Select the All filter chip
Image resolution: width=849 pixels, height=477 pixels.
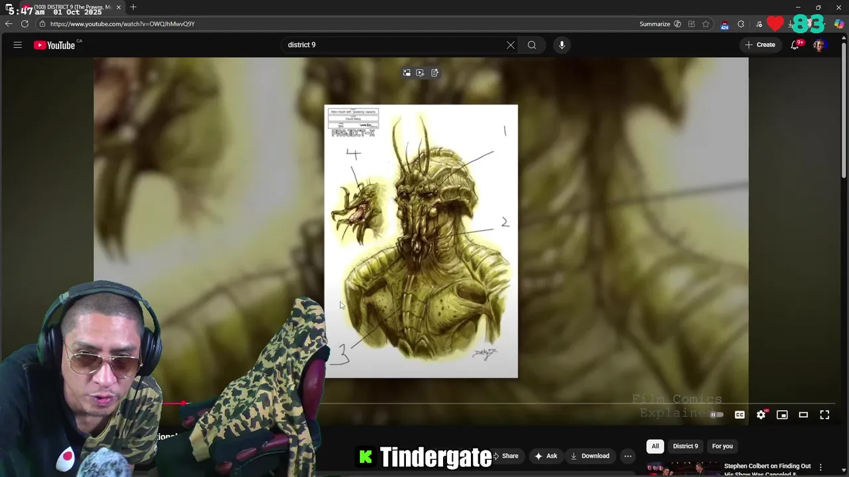(655, 446)
